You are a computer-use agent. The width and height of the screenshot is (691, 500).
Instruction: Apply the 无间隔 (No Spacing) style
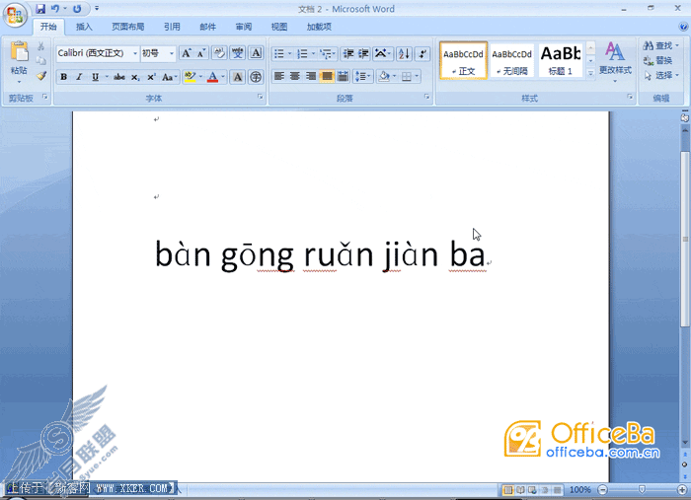(511, 61)
